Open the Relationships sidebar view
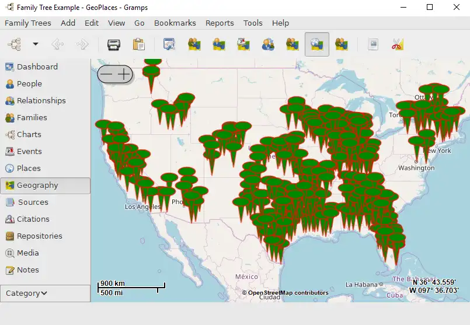Screen dimensions: 470x325 point(41,100)
